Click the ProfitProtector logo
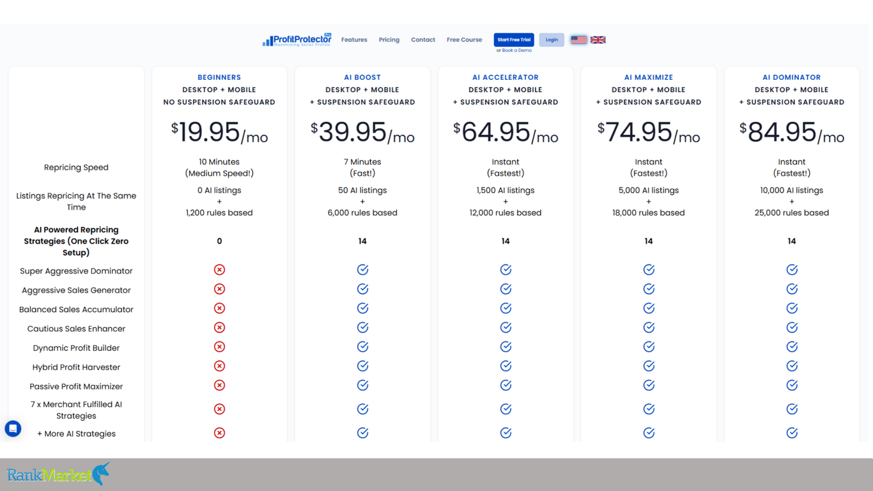873x491 pixels. [297, 40]
